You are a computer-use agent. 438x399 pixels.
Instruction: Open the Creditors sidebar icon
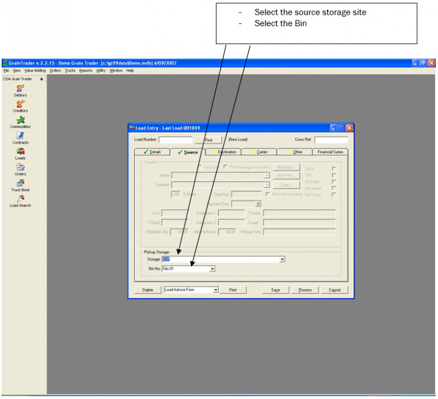[x=21, y=104]
